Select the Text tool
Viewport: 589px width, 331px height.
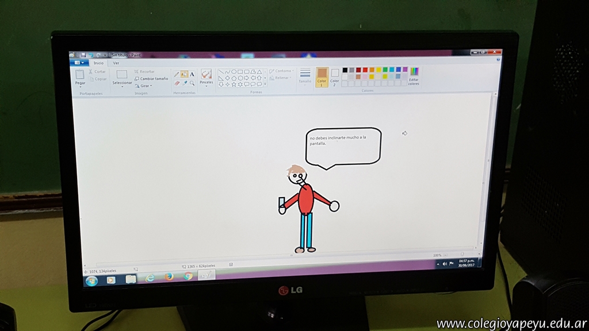pyautogui.click(x=192, y=74)
